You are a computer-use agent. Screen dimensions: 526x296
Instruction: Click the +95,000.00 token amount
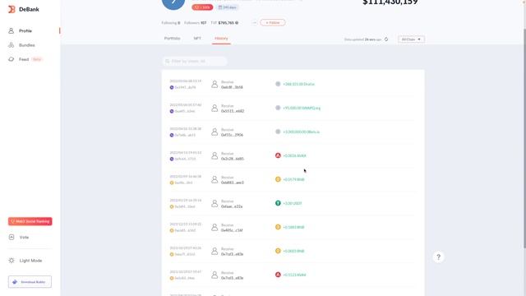(x=302, y=108)
